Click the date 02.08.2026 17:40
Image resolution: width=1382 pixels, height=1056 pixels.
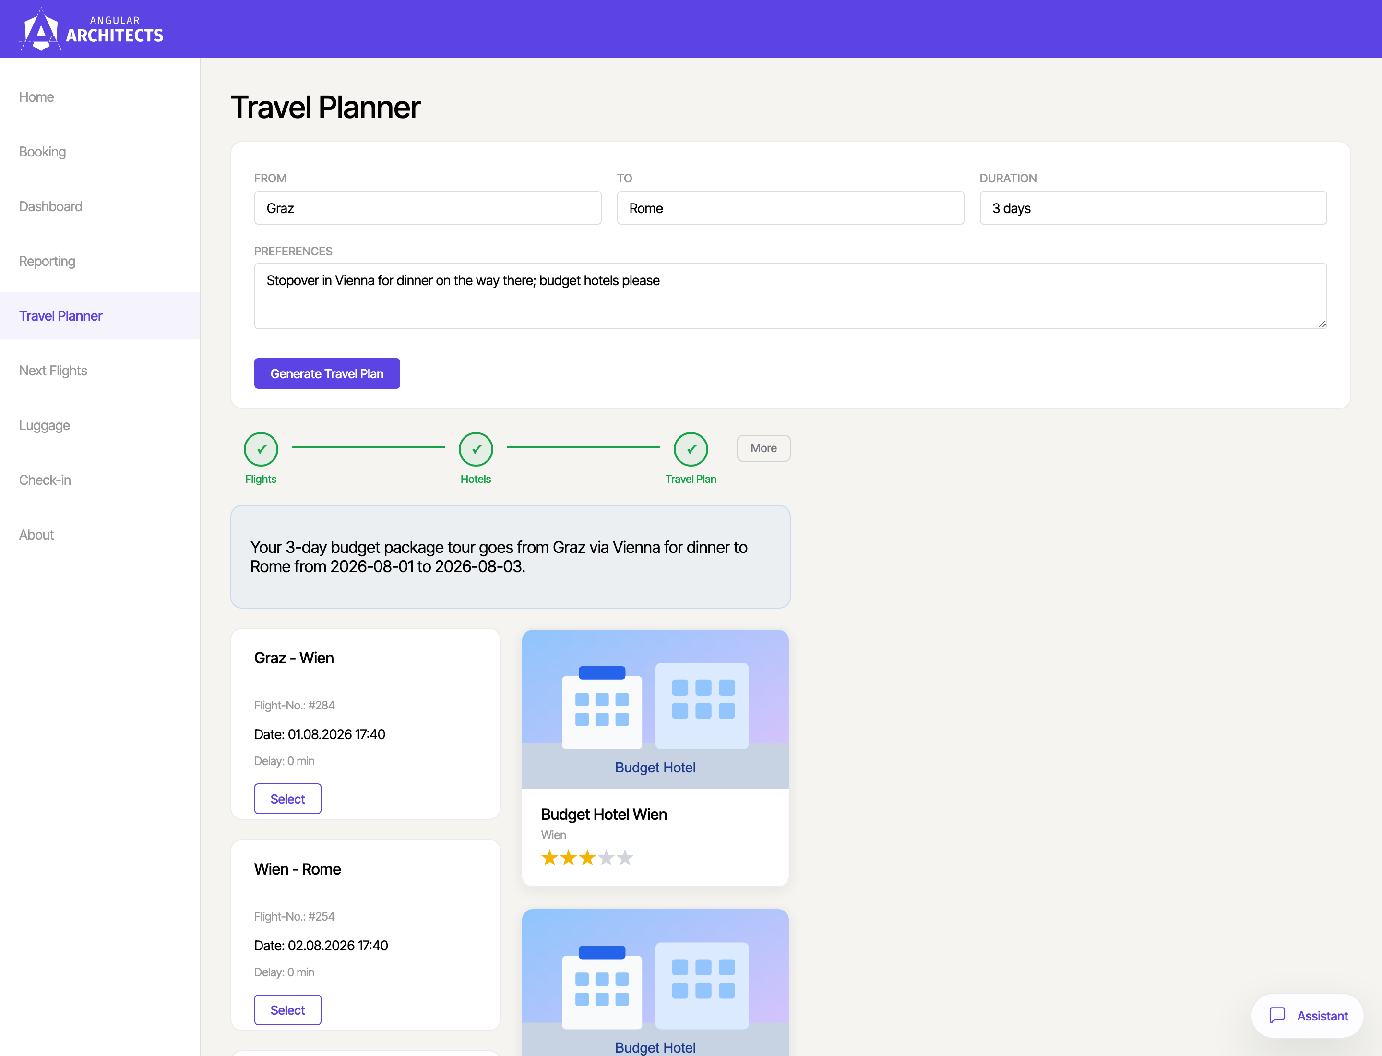tap(337, 946)
